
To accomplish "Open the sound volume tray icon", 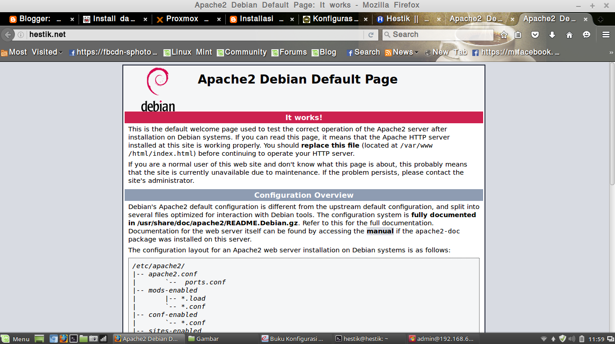I will click(572, 339).
